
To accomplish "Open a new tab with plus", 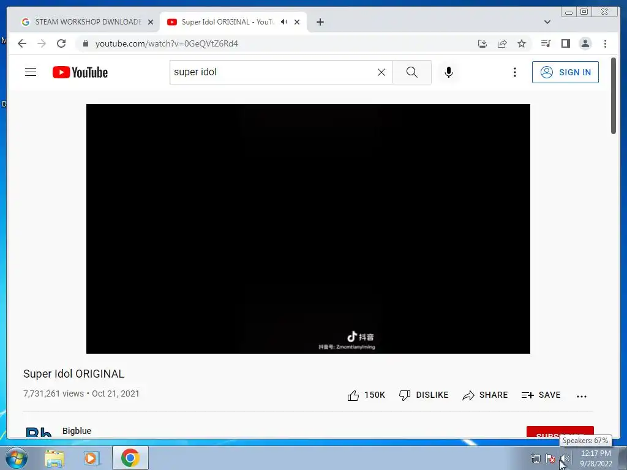I will [320, 22].
